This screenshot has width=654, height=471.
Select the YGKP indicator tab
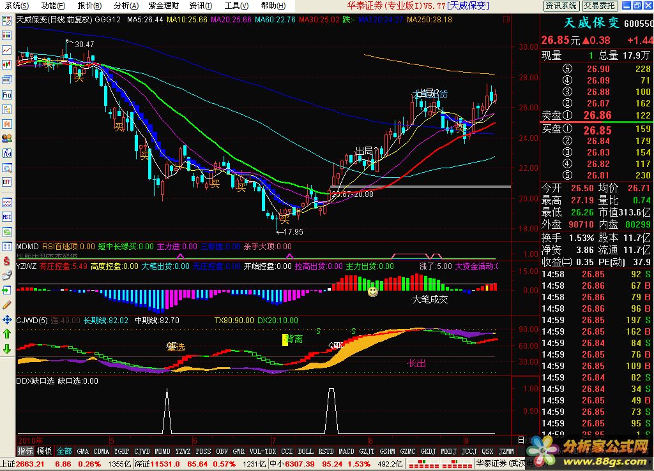[121, 451]
